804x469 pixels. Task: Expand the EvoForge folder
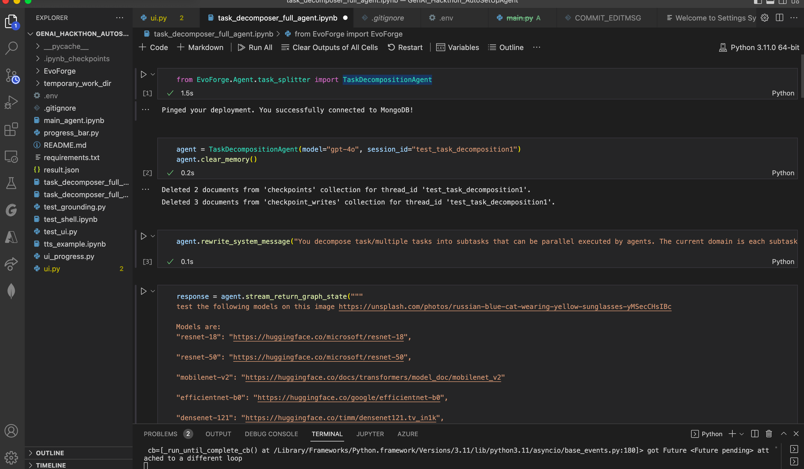pos(60,71)
